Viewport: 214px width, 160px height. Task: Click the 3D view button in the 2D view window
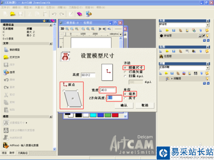point(62,29)
